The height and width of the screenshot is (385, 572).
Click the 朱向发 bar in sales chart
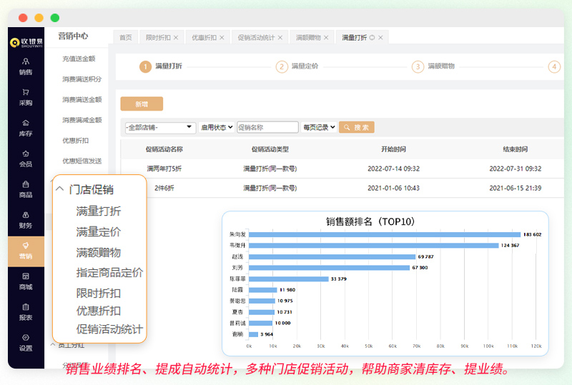pos(385,234)
